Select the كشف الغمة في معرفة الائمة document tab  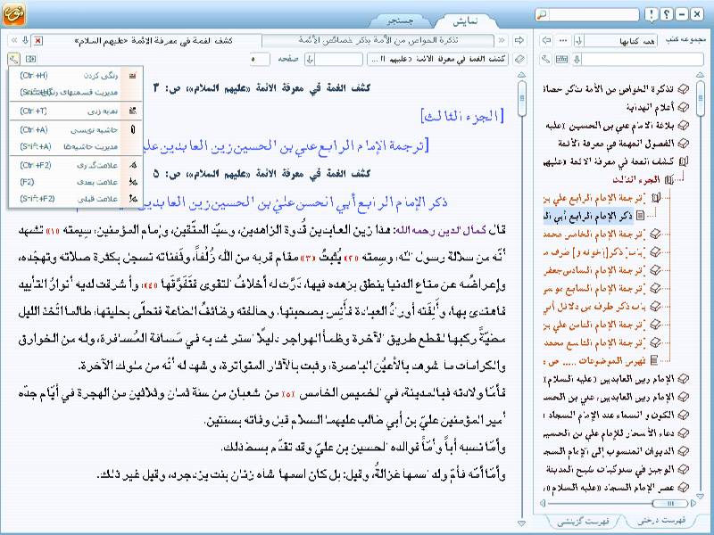coord(154,40)
